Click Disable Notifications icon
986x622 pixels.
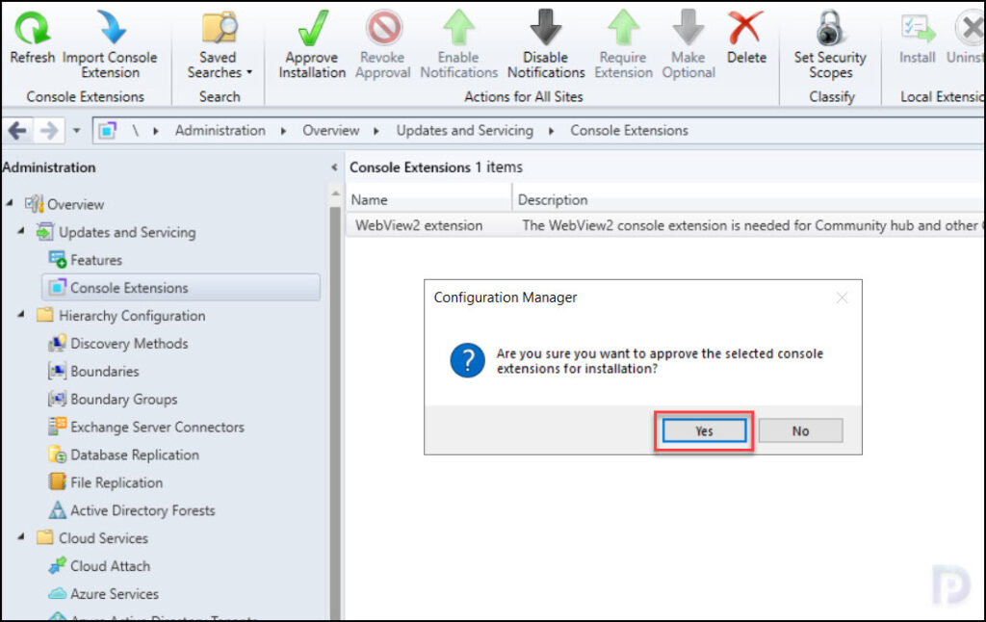click(545, 28)
